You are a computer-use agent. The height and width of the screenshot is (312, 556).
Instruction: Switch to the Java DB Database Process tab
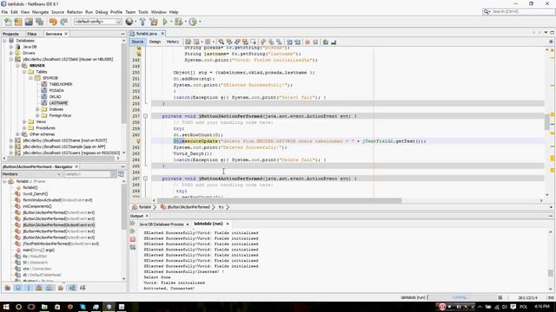point(162,224)
